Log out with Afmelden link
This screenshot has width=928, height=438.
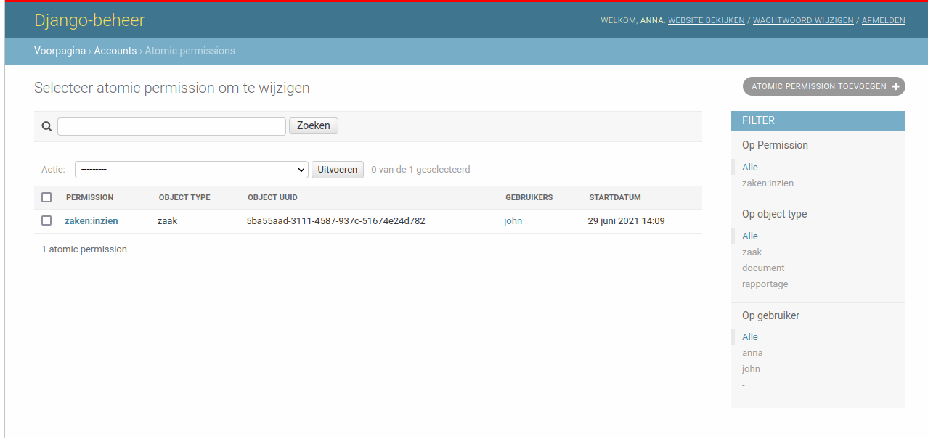pos(884,20)
